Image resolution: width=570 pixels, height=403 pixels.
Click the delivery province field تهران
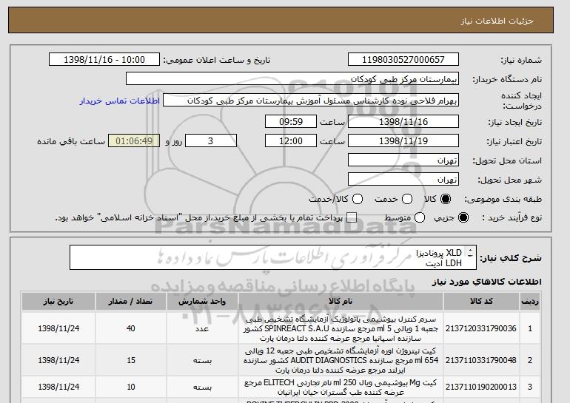click(403, 160)
